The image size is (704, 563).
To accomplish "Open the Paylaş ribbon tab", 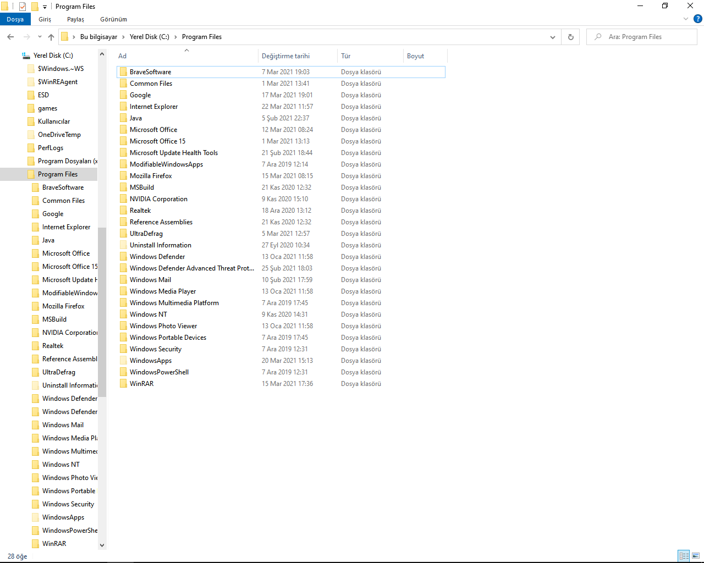I will (76, 19).
